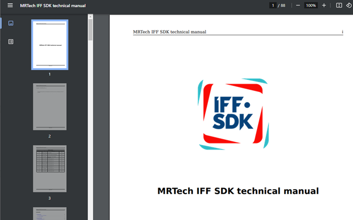Click the 100% zoom level field
Screen dimensions: 353x220
(x=311, y=5)
